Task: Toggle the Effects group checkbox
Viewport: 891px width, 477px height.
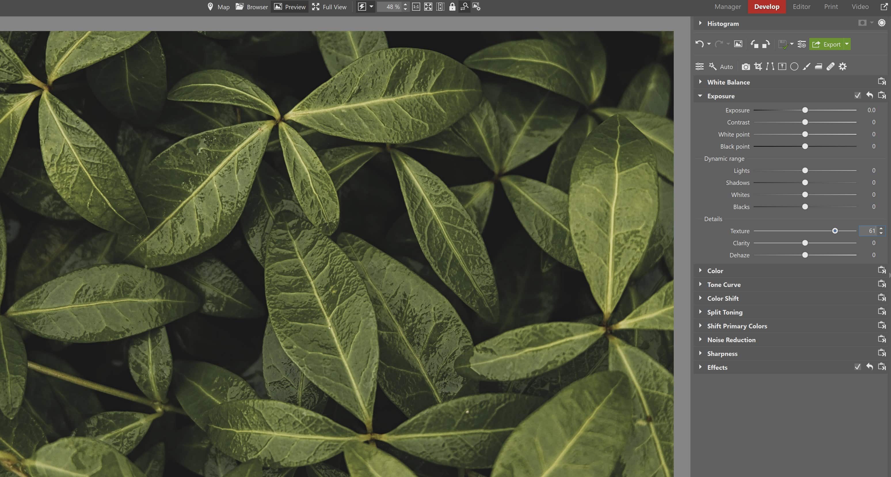Action: [857, 367]
